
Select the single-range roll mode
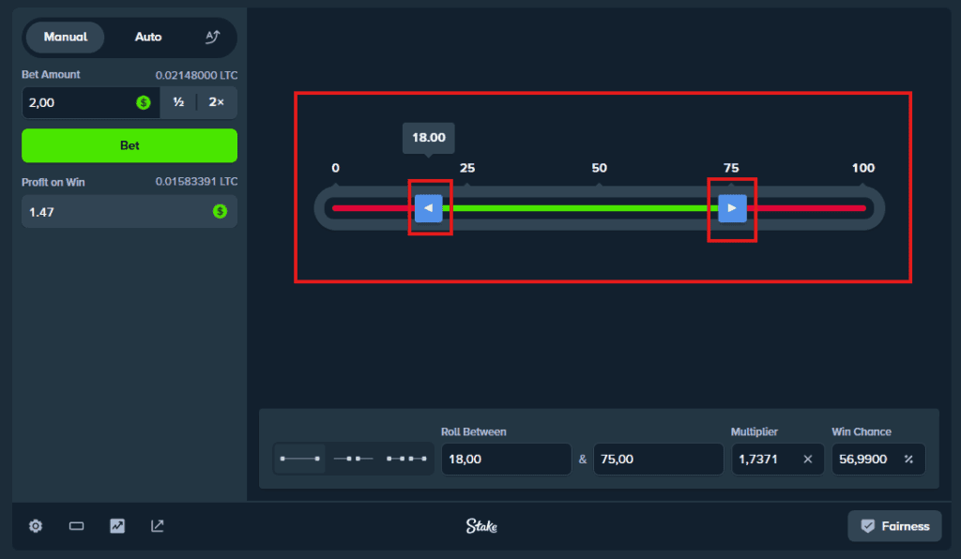300,459
